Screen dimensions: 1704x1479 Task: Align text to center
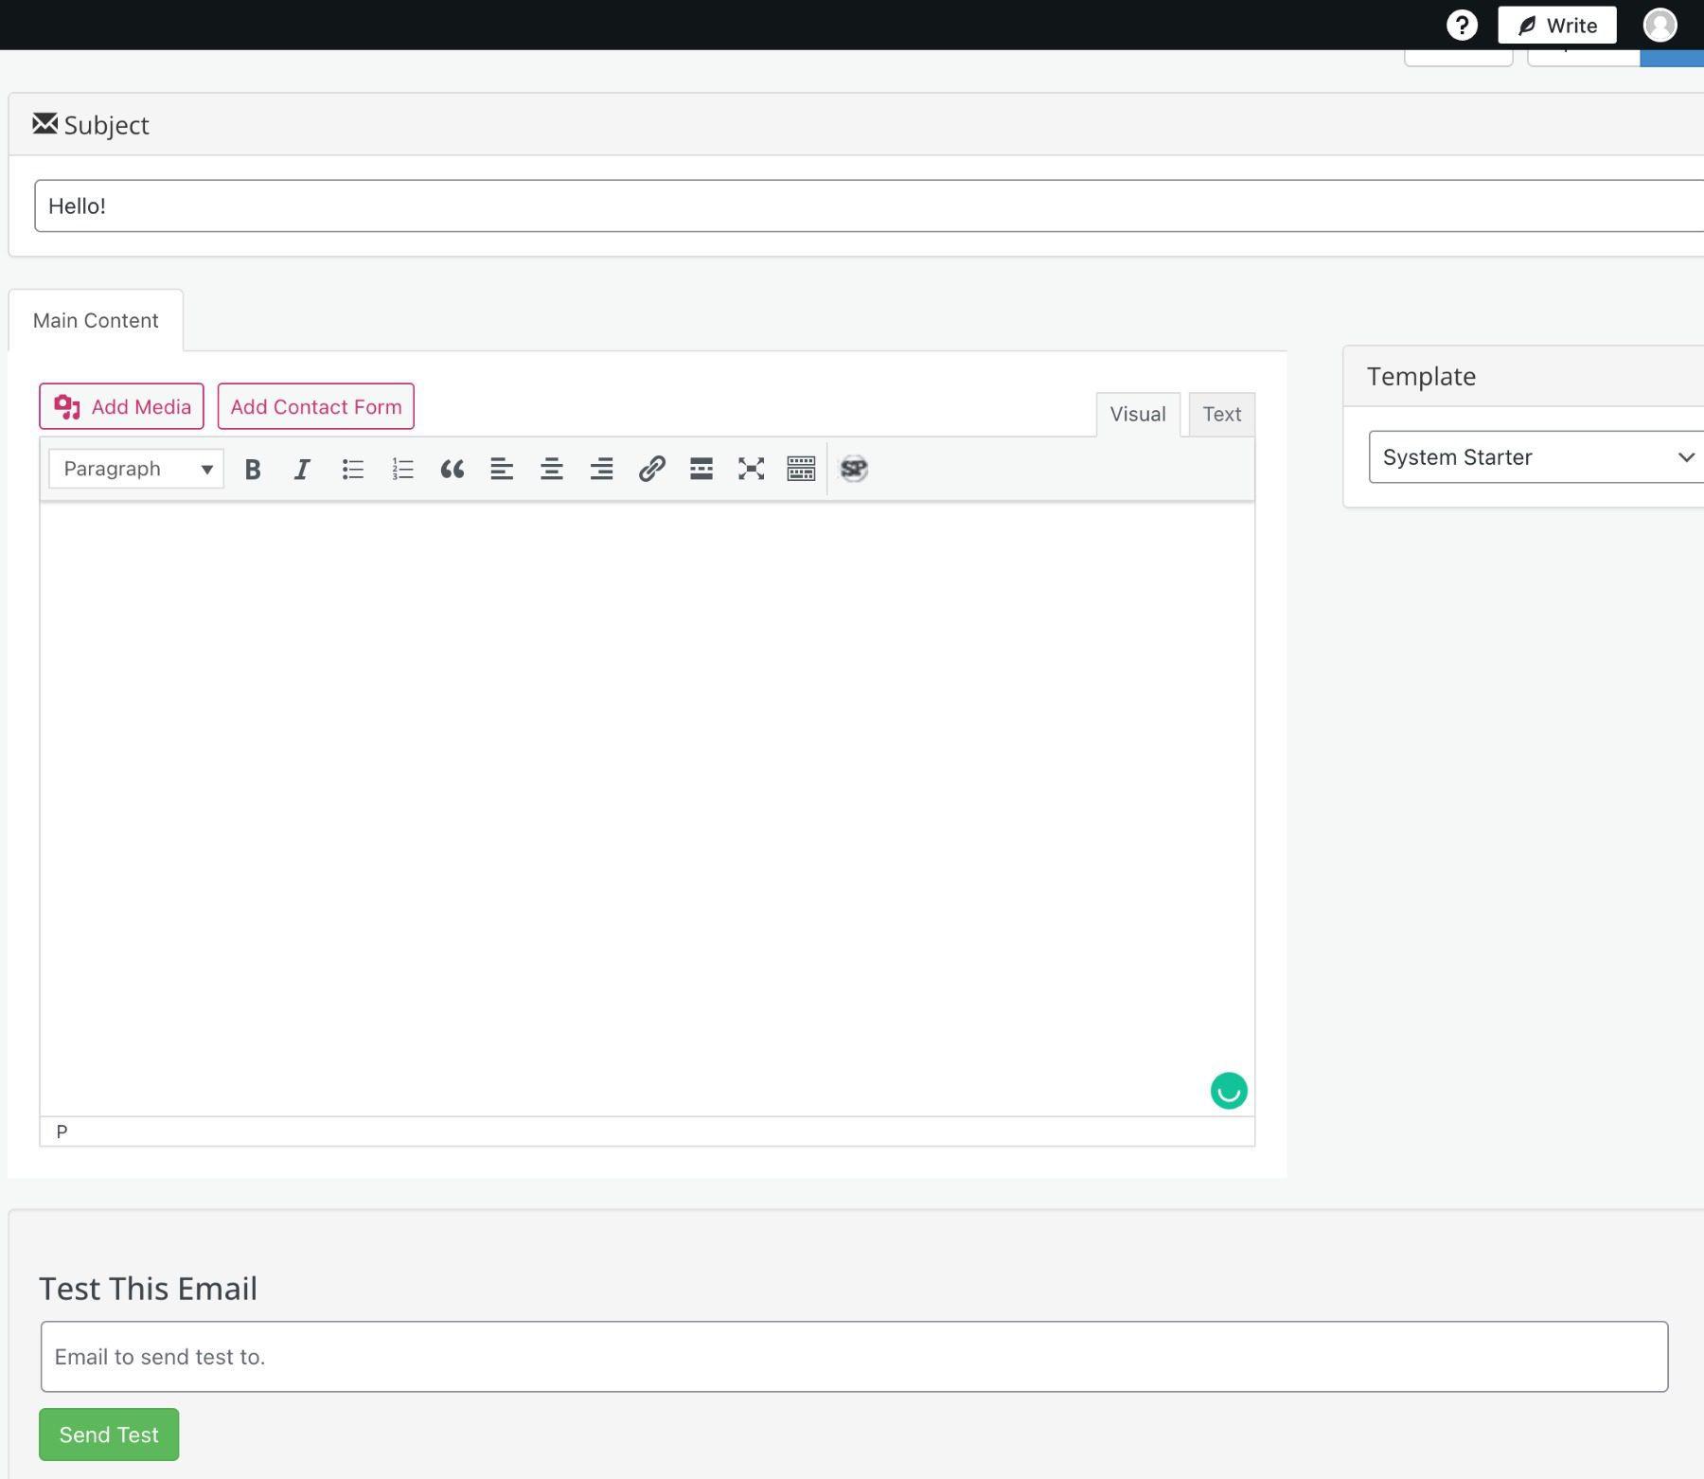pos(552,468)
